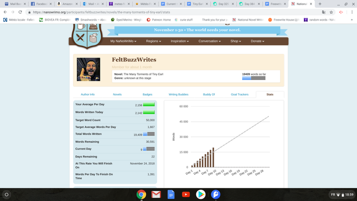Image resolution: width=357 pixels, height=201 pixels.
Task: Click the November 1-30 banner
Action: [197, 30]
